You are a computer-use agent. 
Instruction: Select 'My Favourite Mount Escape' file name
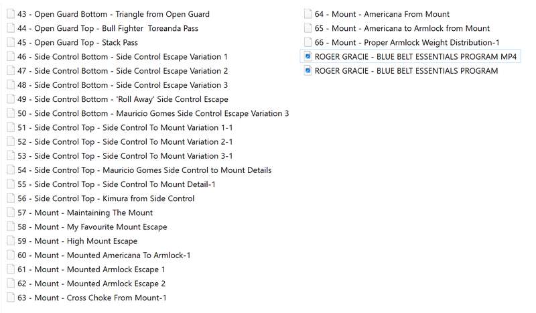(x=92, y=227)
